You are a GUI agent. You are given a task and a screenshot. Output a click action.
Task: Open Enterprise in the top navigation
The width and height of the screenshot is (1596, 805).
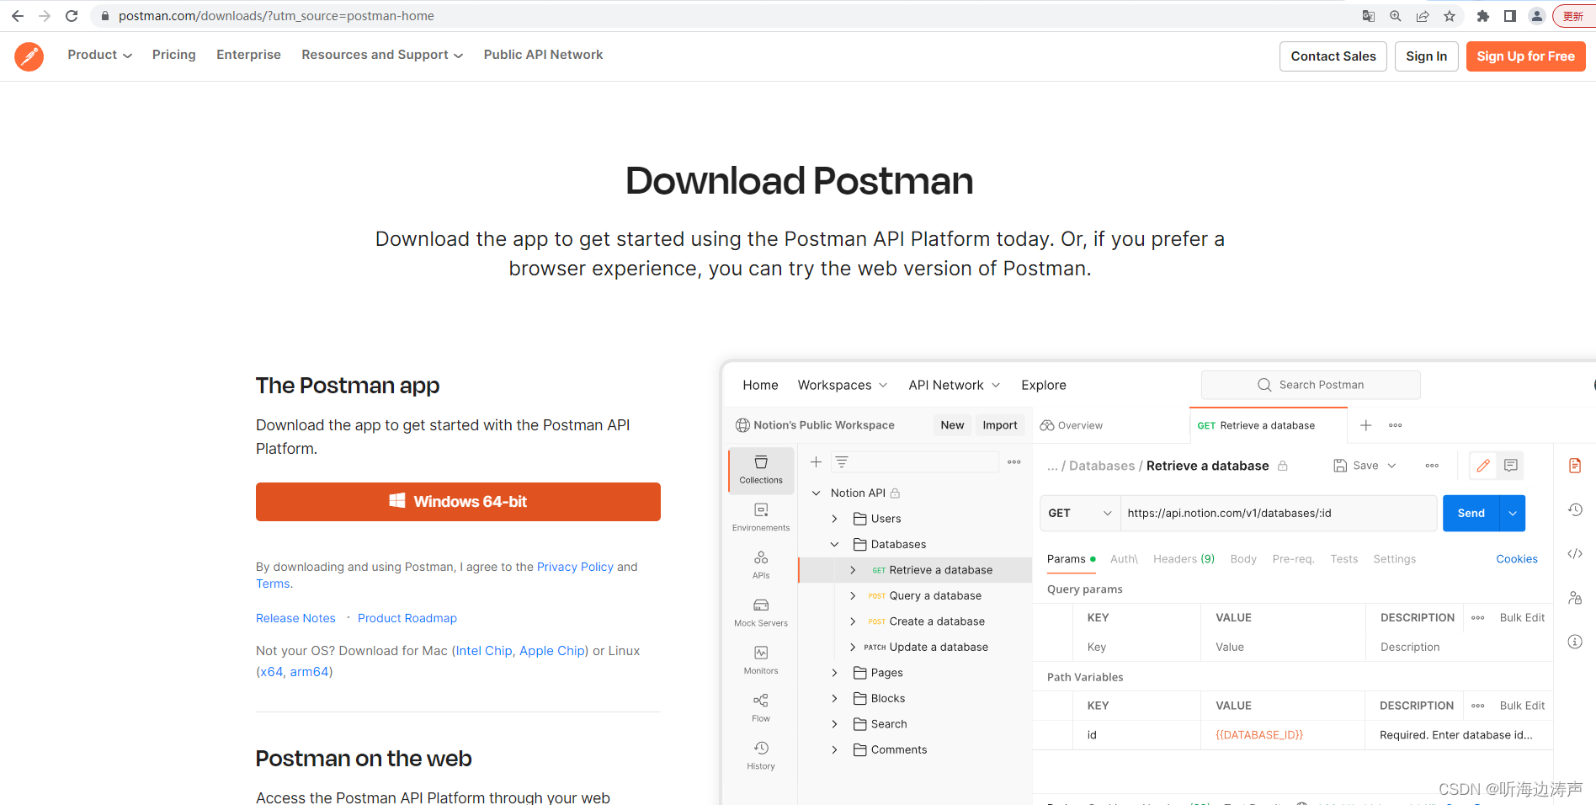(248, 55)
